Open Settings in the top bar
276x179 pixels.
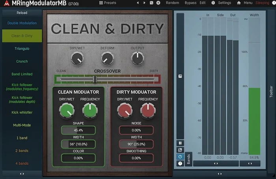(224, 3)
